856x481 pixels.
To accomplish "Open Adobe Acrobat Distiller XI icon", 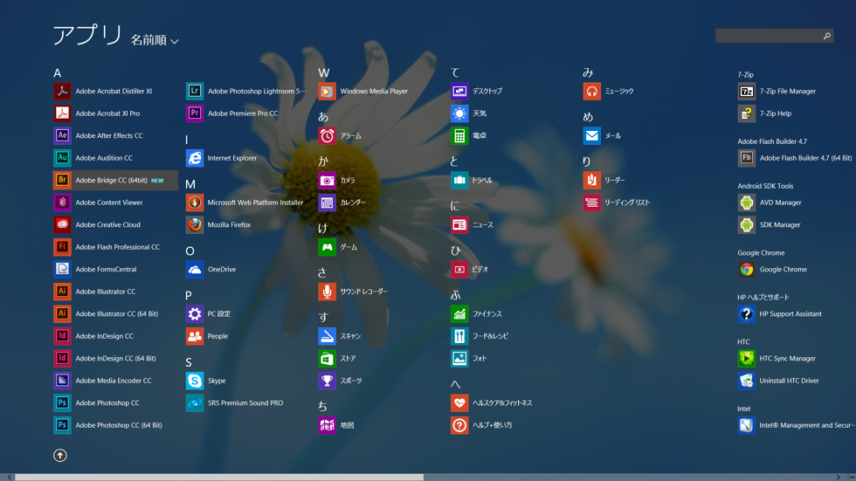I will tap(62, 91).
